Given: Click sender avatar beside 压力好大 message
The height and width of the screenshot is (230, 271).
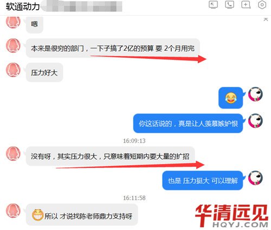Looking at the screenshot, I should pyautogui.click(x=13, y=70).
